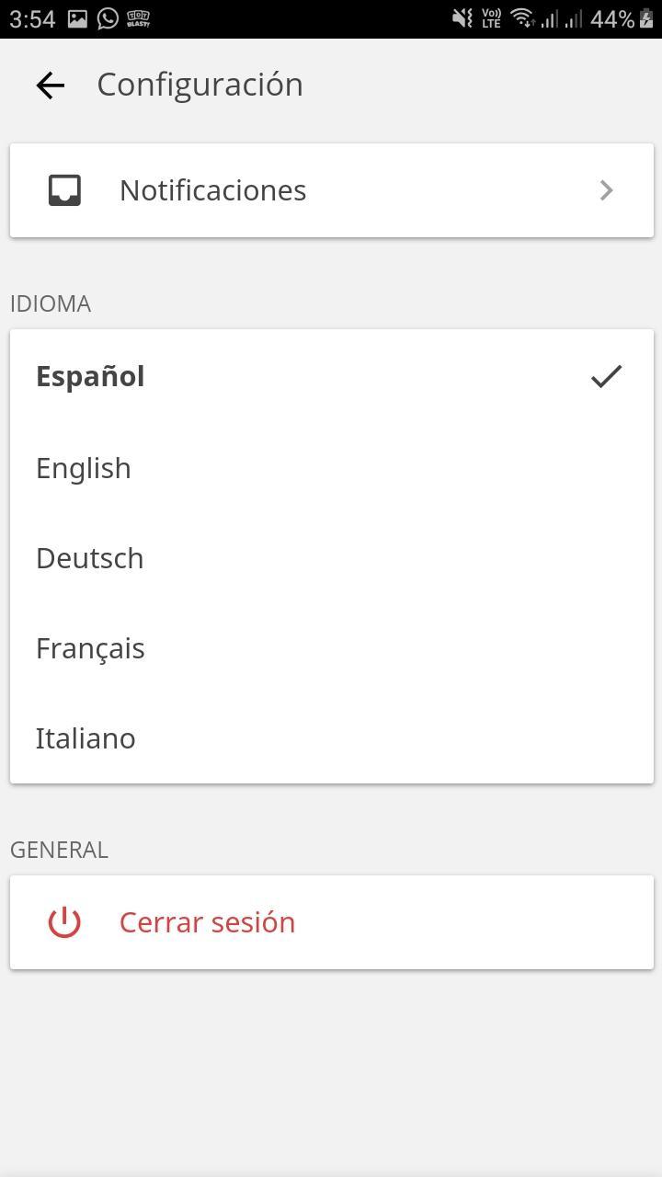Expand Notificaciones via the chevron arrow
The width and height of the screenshot is (662, 1177).
[606, 190]
